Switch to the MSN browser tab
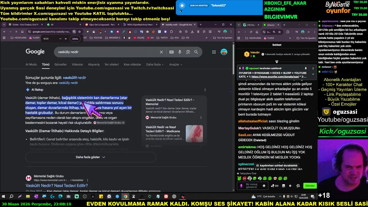368x207 pixels. point(140,24)
